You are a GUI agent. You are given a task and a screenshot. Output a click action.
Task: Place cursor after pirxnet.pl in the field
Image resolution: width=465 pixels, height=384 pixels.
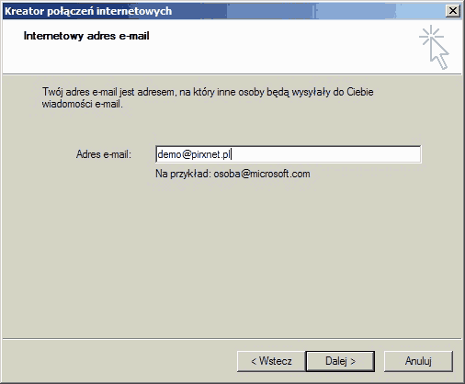[x=231, y=154]
